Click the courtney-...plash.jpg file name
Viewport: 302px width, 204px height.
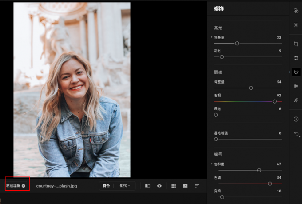pyautogui.click(x=56, y=186)
